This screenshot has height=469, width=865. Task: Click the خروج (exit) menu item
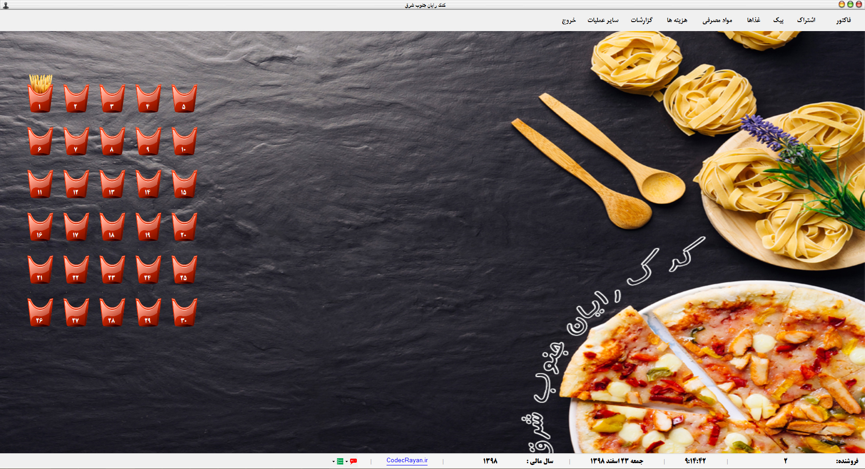click(x=569, y=20)
